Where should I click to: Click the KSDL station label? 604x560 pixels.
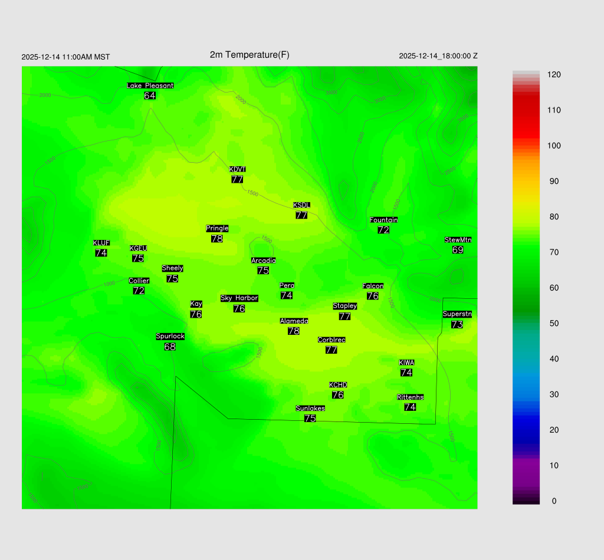pyautogui.click(x=301, y=205)
